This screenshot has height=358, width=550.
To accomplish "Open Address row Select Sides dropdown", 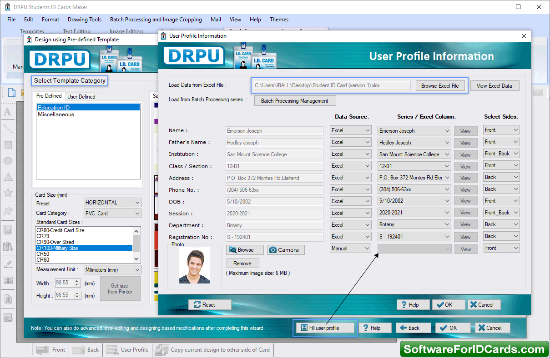I will click(501, 178).
